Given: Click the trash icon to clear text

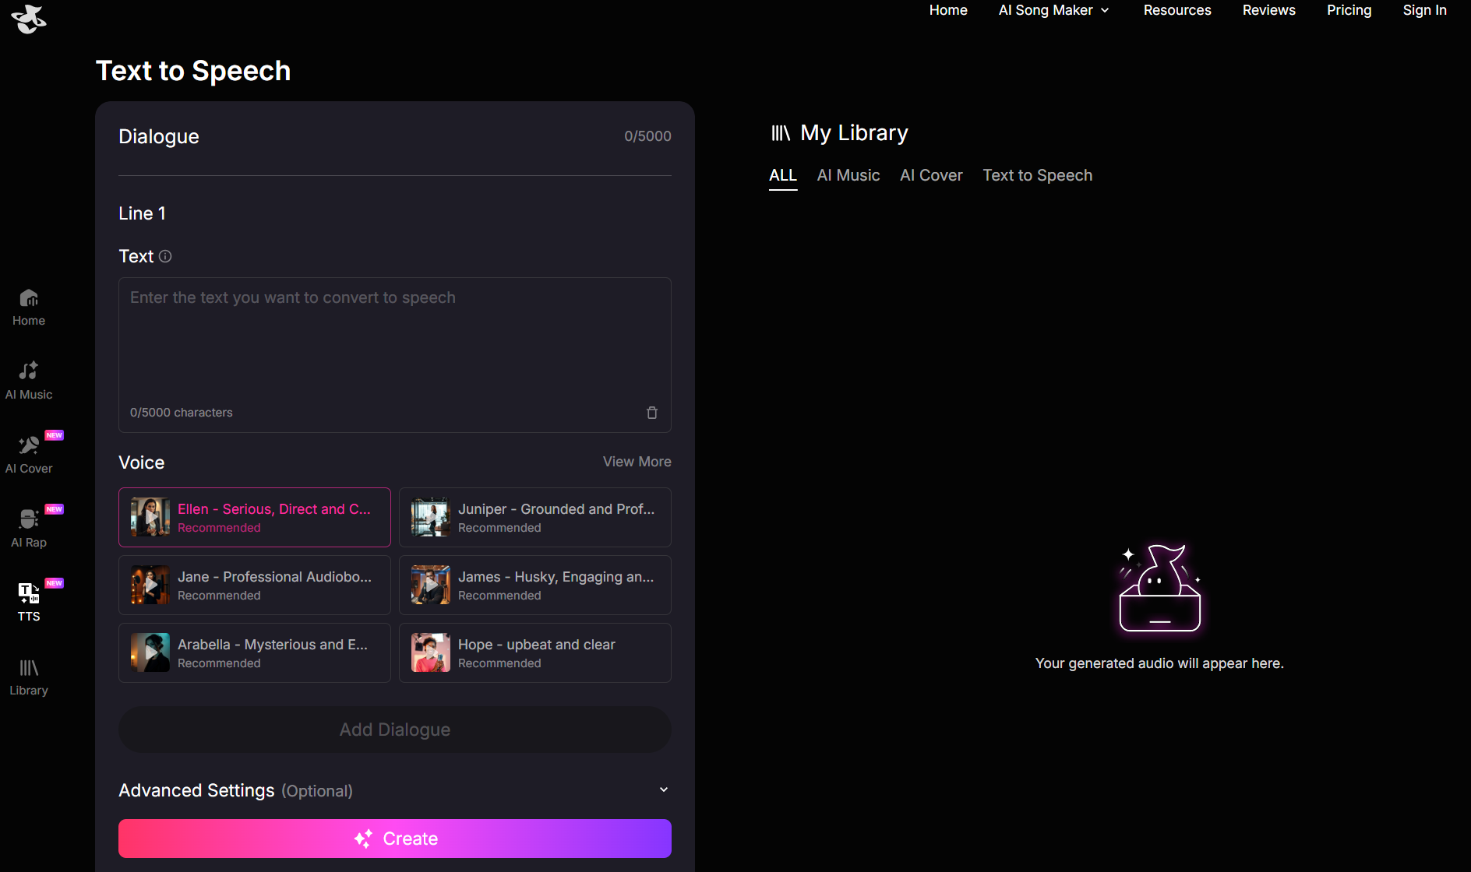Looking at the screenshot, I should 652,413.
